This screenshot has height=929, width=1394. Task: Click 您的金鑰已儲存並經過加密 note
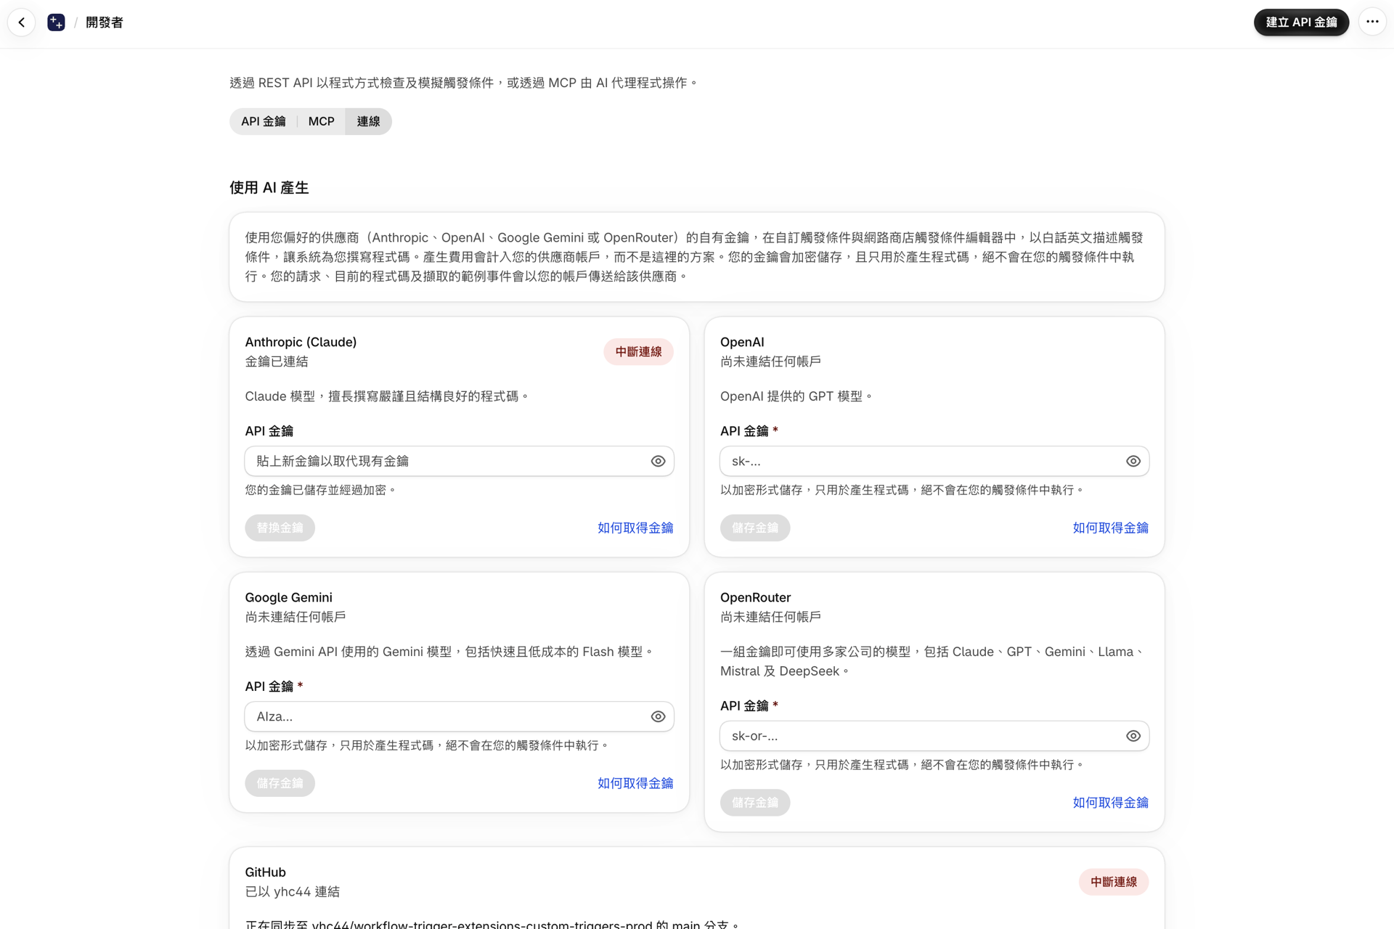coord(319,490)
